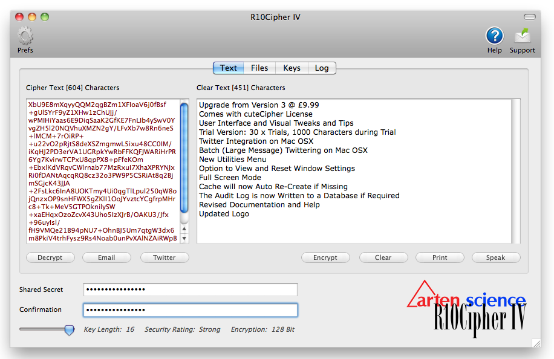Viewport: 554px width, 359px height.
Task: Open the Help question mark icon
Action: (495, 36)
